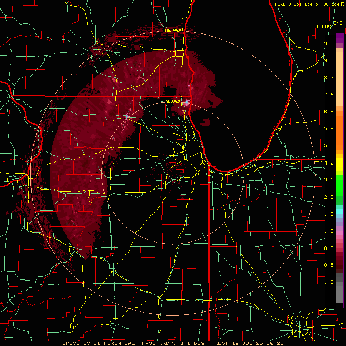Click the 7.4 color scale value
This screenshot has width=346, height=346.
[329, 95]
